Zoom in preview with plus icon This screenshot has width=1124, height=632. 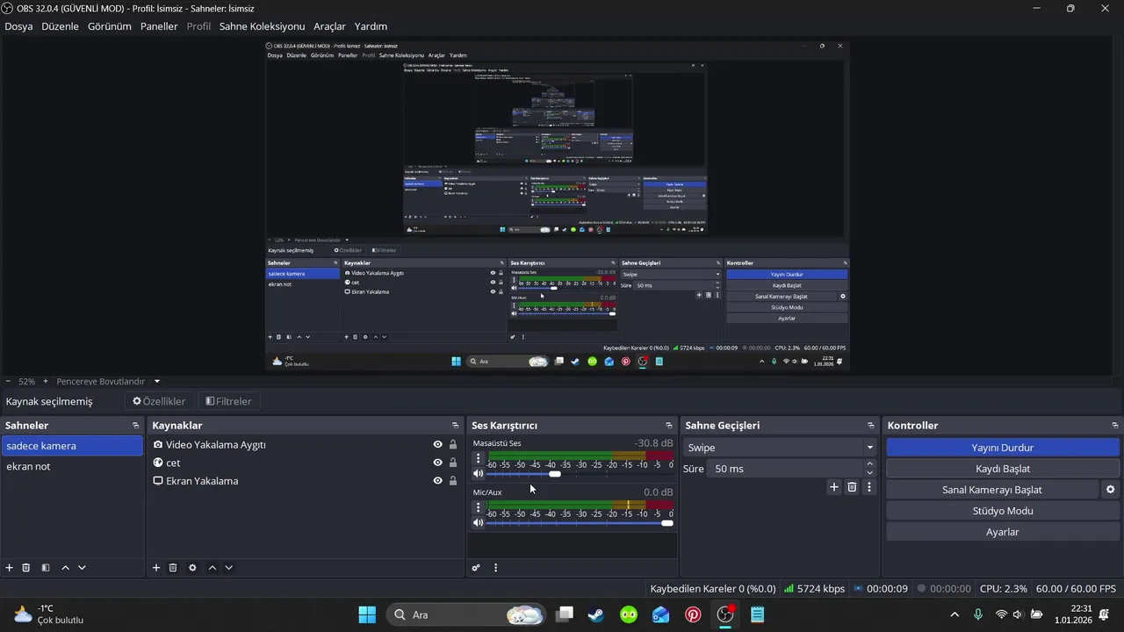46,382
